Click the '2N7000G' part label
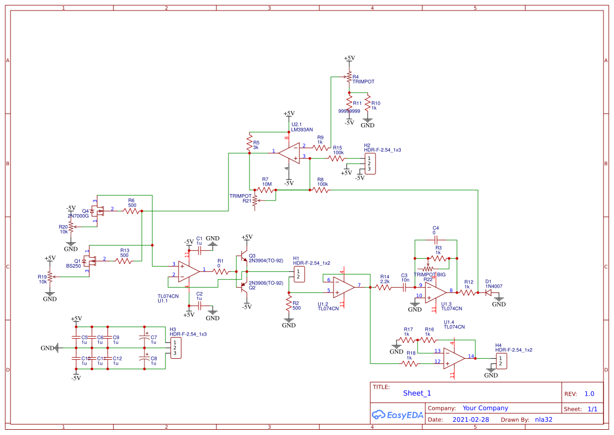This screenshot has height=435, width=614. tap(78, 216)
